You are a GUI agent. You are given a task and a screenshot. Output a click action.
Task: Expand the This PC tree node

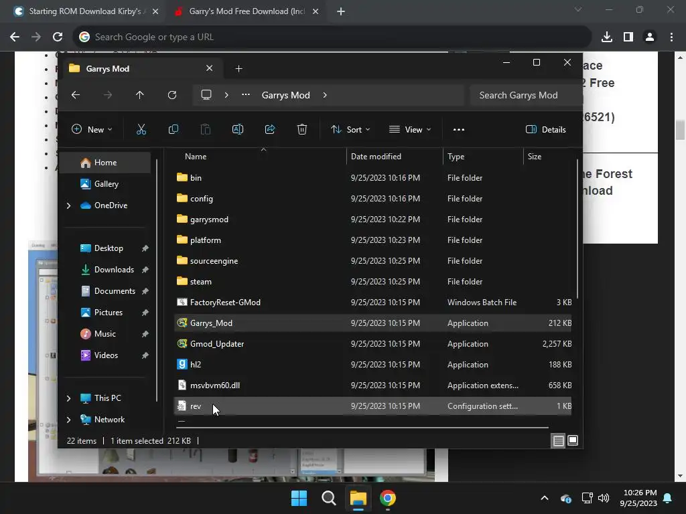(69, 398)
